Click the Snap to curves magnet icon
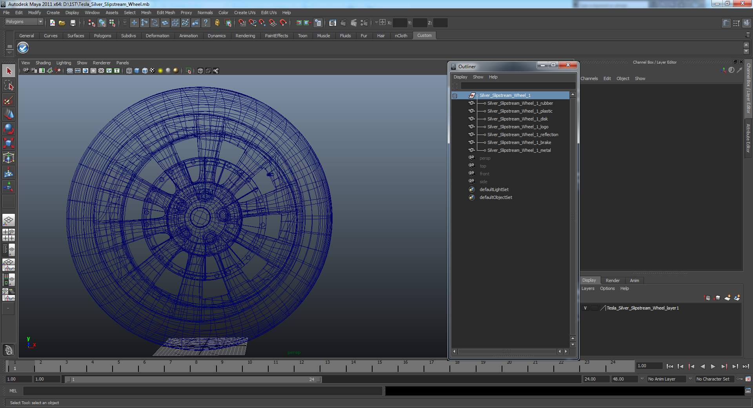This screenshot has height=408, width=753. [x=253, y=23]
